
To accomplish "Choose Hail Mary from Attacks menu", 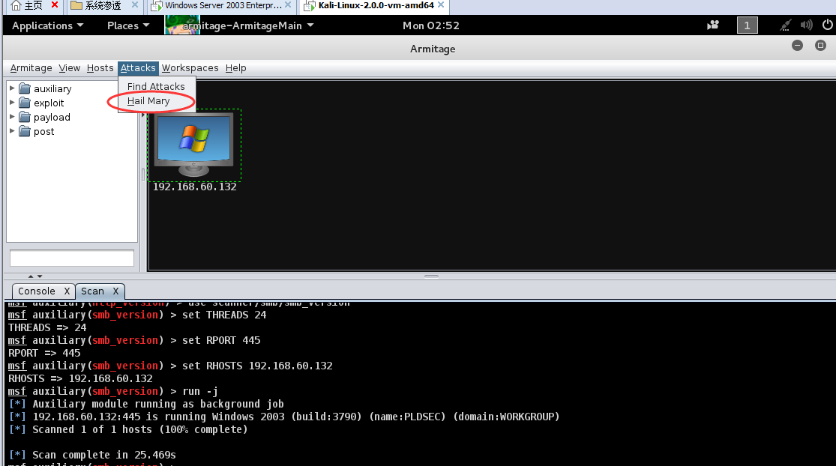I will [148, 101].
